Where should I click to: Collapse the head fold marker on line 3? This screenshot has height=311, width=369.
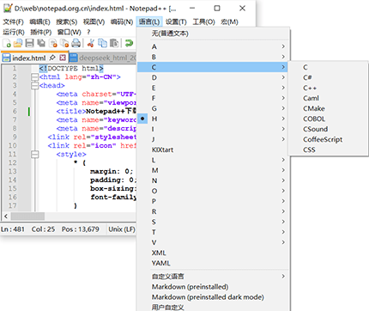point(34,86)
